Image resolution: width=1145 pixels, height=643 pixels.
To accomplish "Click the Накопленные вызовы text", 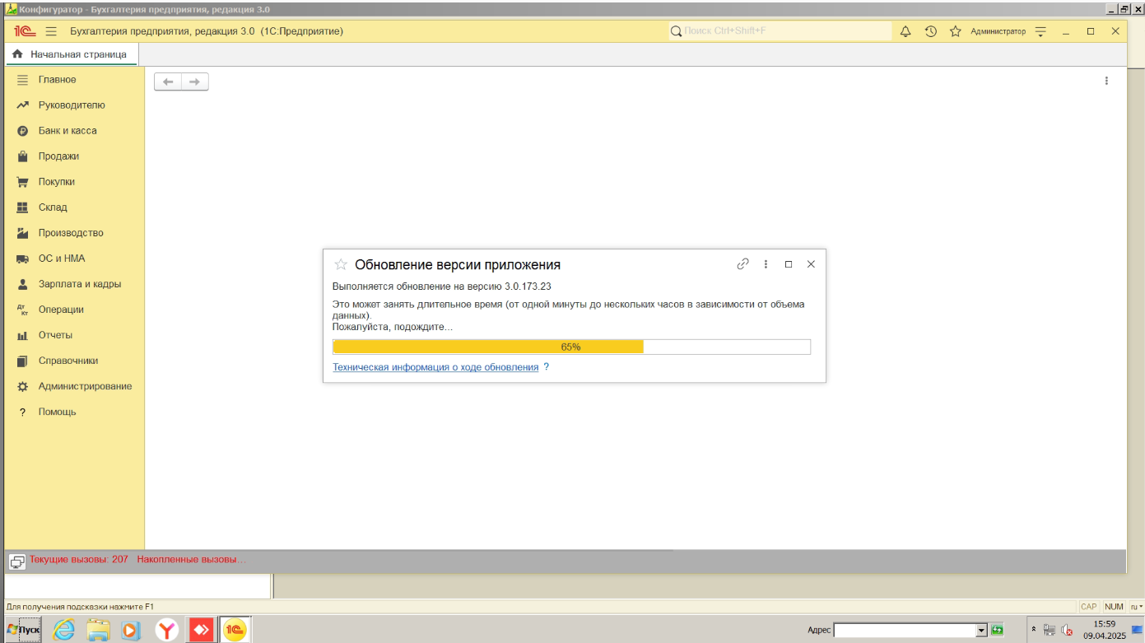I will tap(191, 560).
